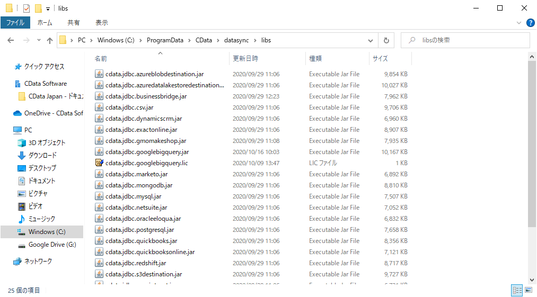Click the 3D オブジェクト icon
The image size is (537, 297).
(22, 143)
